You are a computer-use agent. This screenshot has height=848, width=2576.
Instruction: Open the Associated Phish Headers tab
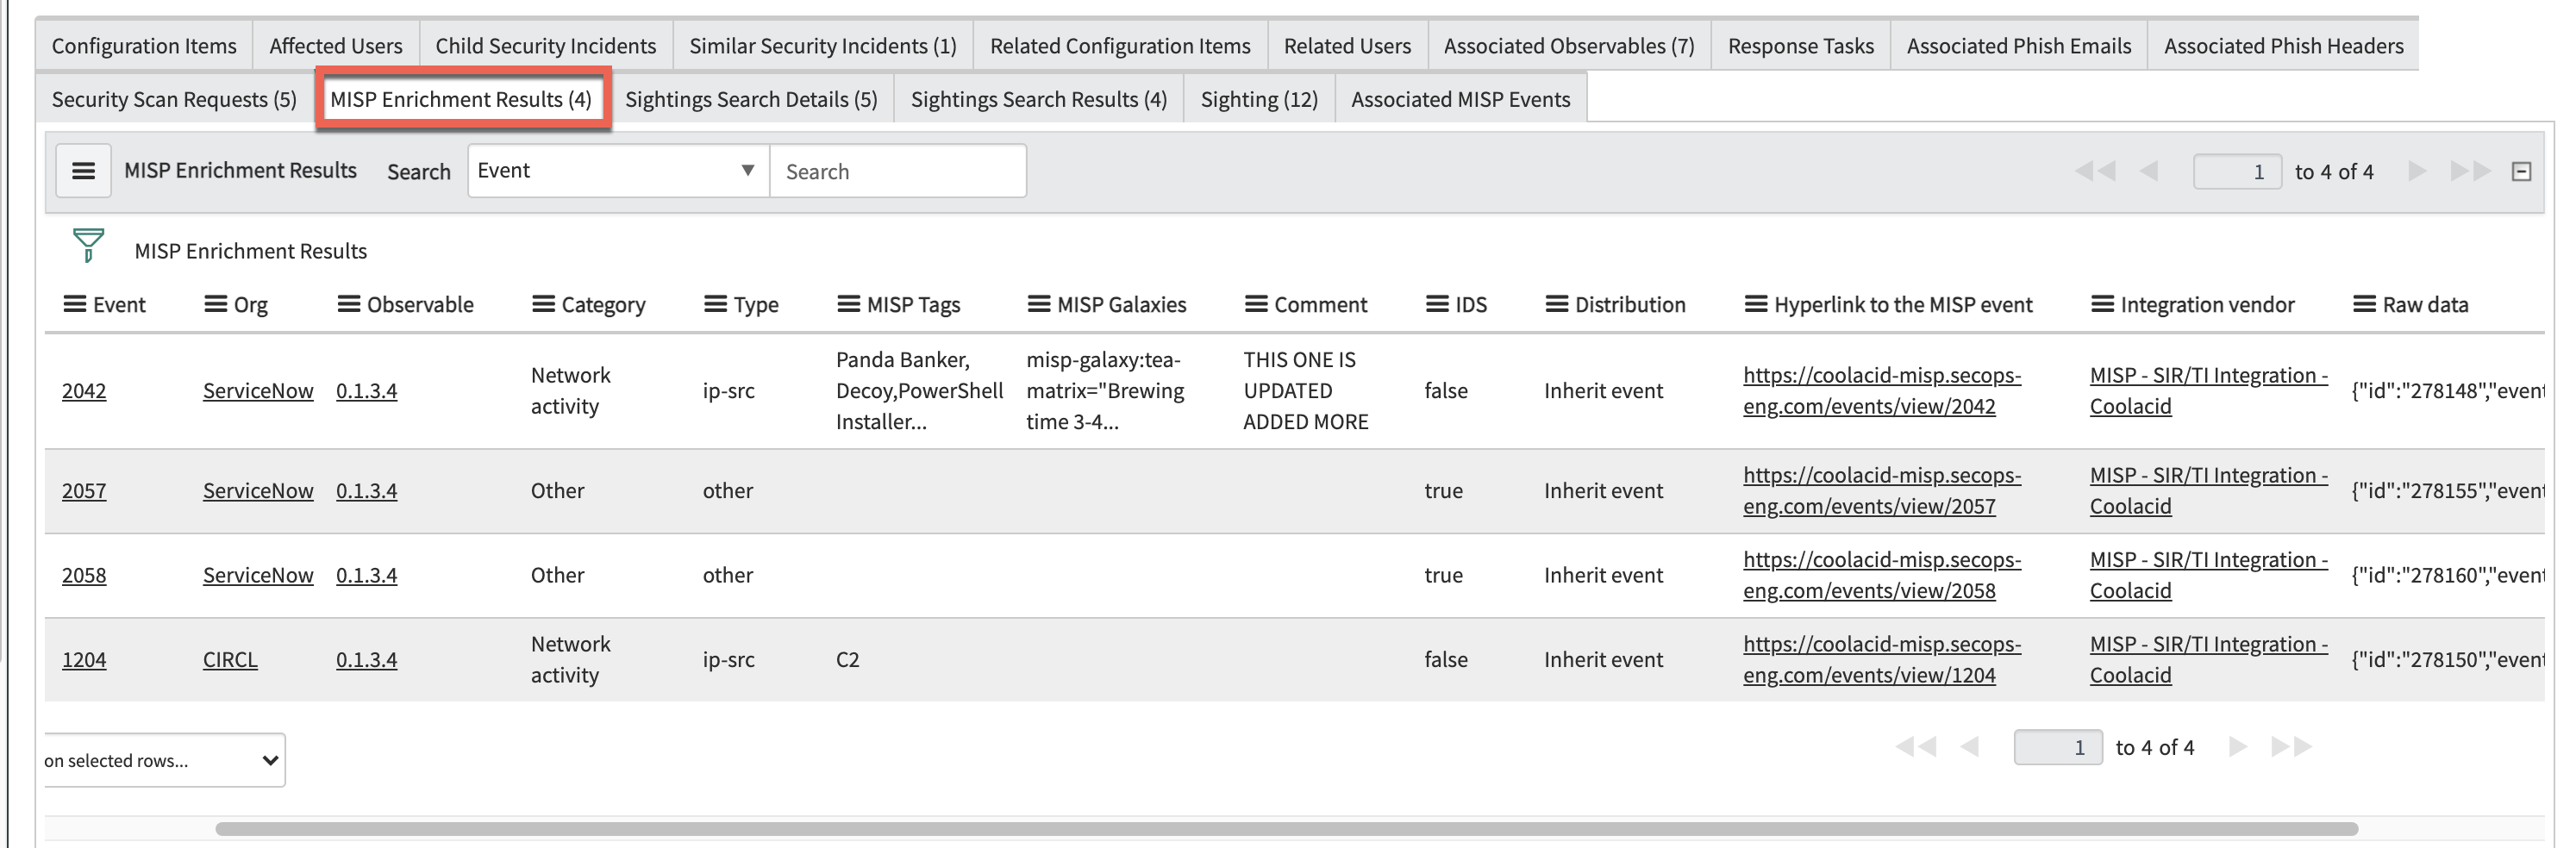point(2284,46)
